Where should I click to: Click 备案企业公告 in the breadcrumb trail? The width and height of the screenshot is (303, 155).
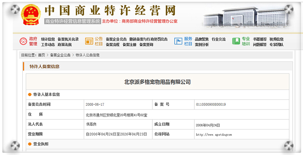pos(60,55)
